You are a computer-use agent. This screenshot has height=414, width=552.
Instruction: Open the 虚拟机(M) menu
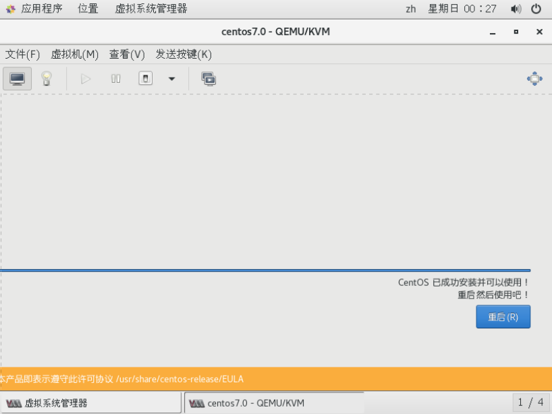point(75,54)
